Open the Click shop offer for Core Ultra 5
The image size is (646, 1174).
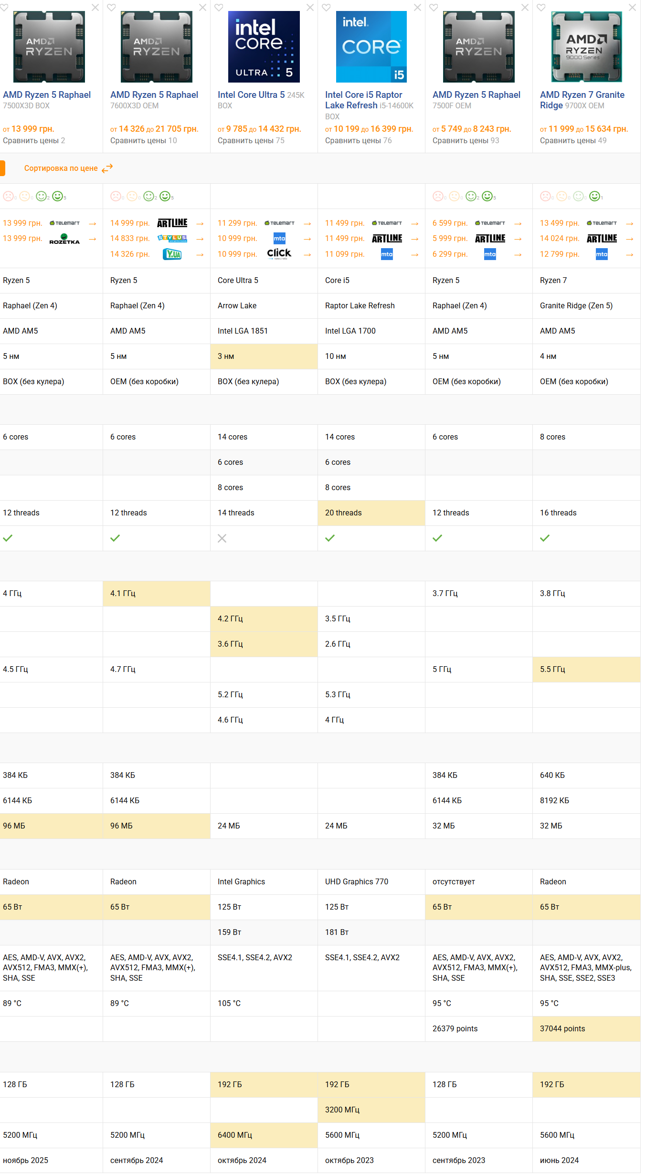[x=279, y=253]
